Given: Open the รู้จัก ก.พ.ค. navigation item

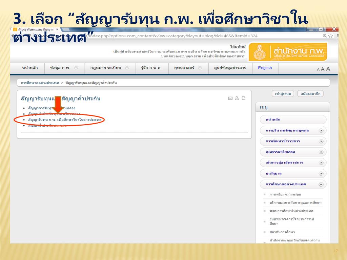Looking at the screenshot, I should pyautogui.click(x=151, y=68).
